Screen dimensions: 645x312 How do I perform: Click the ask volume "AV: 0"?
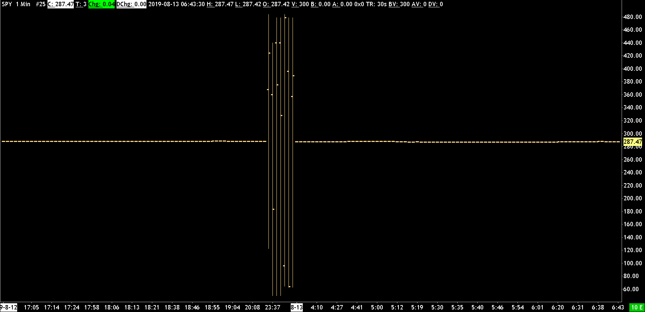419,4
